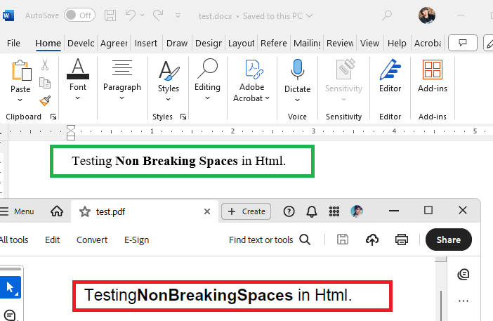Choose the Acrobat selection arrow tool
This screenshot has width=493, height=321.
pos(11,287)
